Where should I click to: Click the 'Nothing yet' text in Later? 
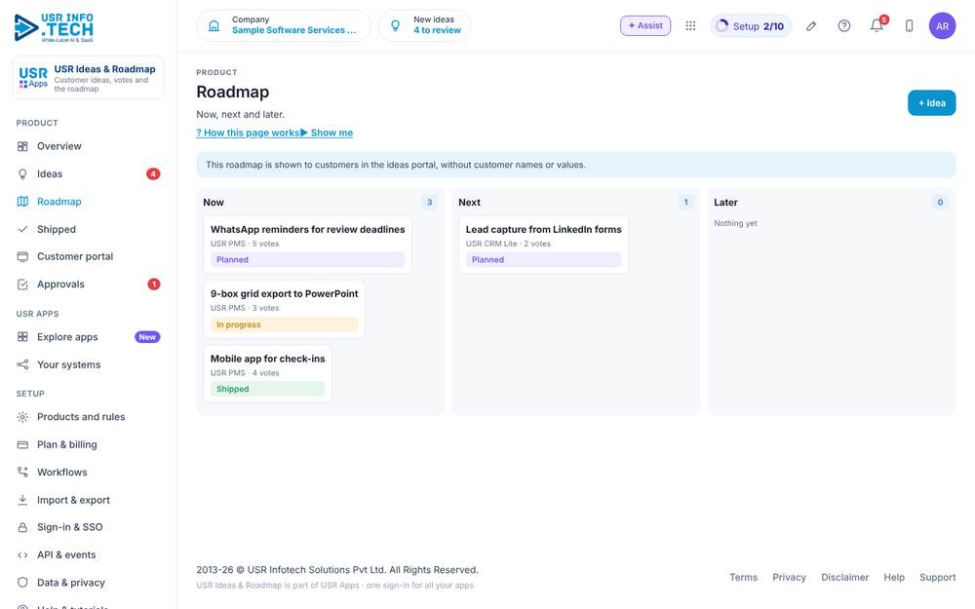coord(735,223)
